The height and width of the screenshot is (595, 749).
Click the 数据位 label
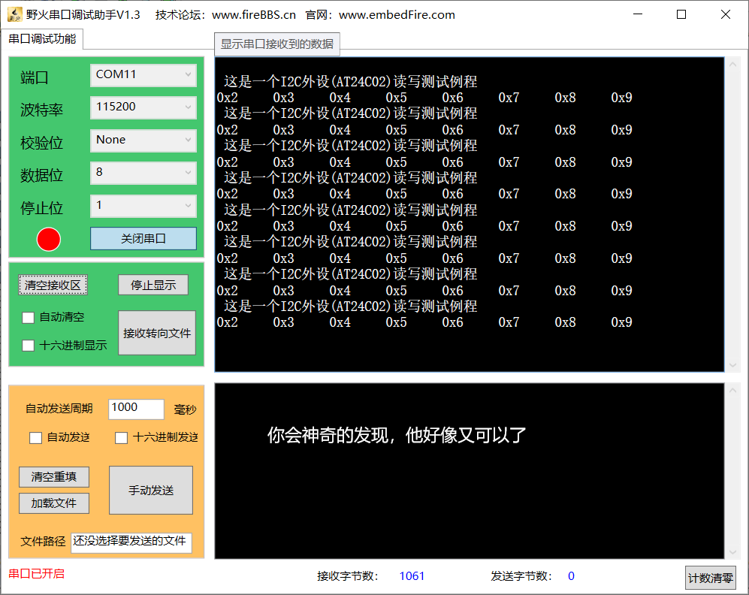tap(41, 175)
